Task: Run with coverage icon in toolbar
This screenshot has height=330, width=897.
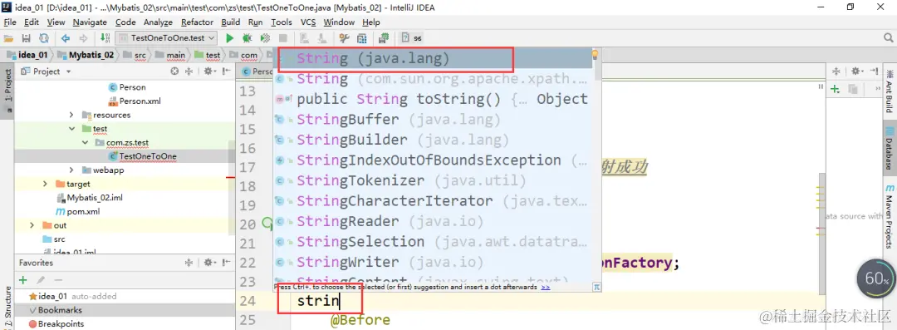Action: [265, 38]
